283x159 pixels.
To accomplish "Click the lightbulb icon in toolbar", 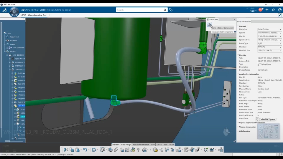I will [139, 150].
